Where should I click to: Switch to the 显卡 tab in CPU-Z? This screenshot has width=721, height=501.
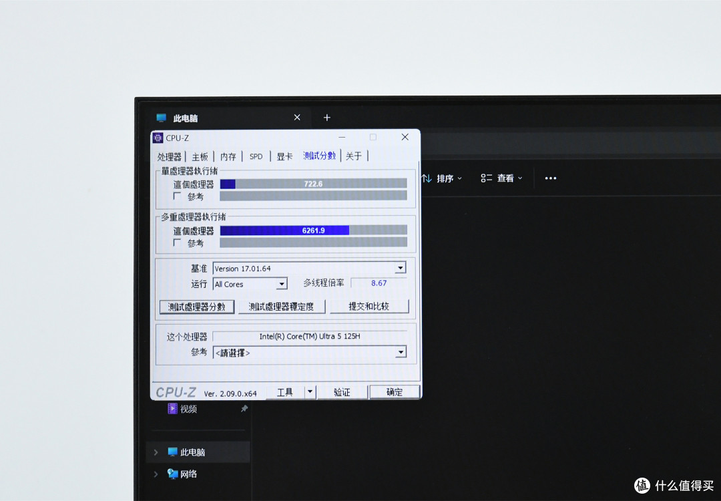(284, 156)
